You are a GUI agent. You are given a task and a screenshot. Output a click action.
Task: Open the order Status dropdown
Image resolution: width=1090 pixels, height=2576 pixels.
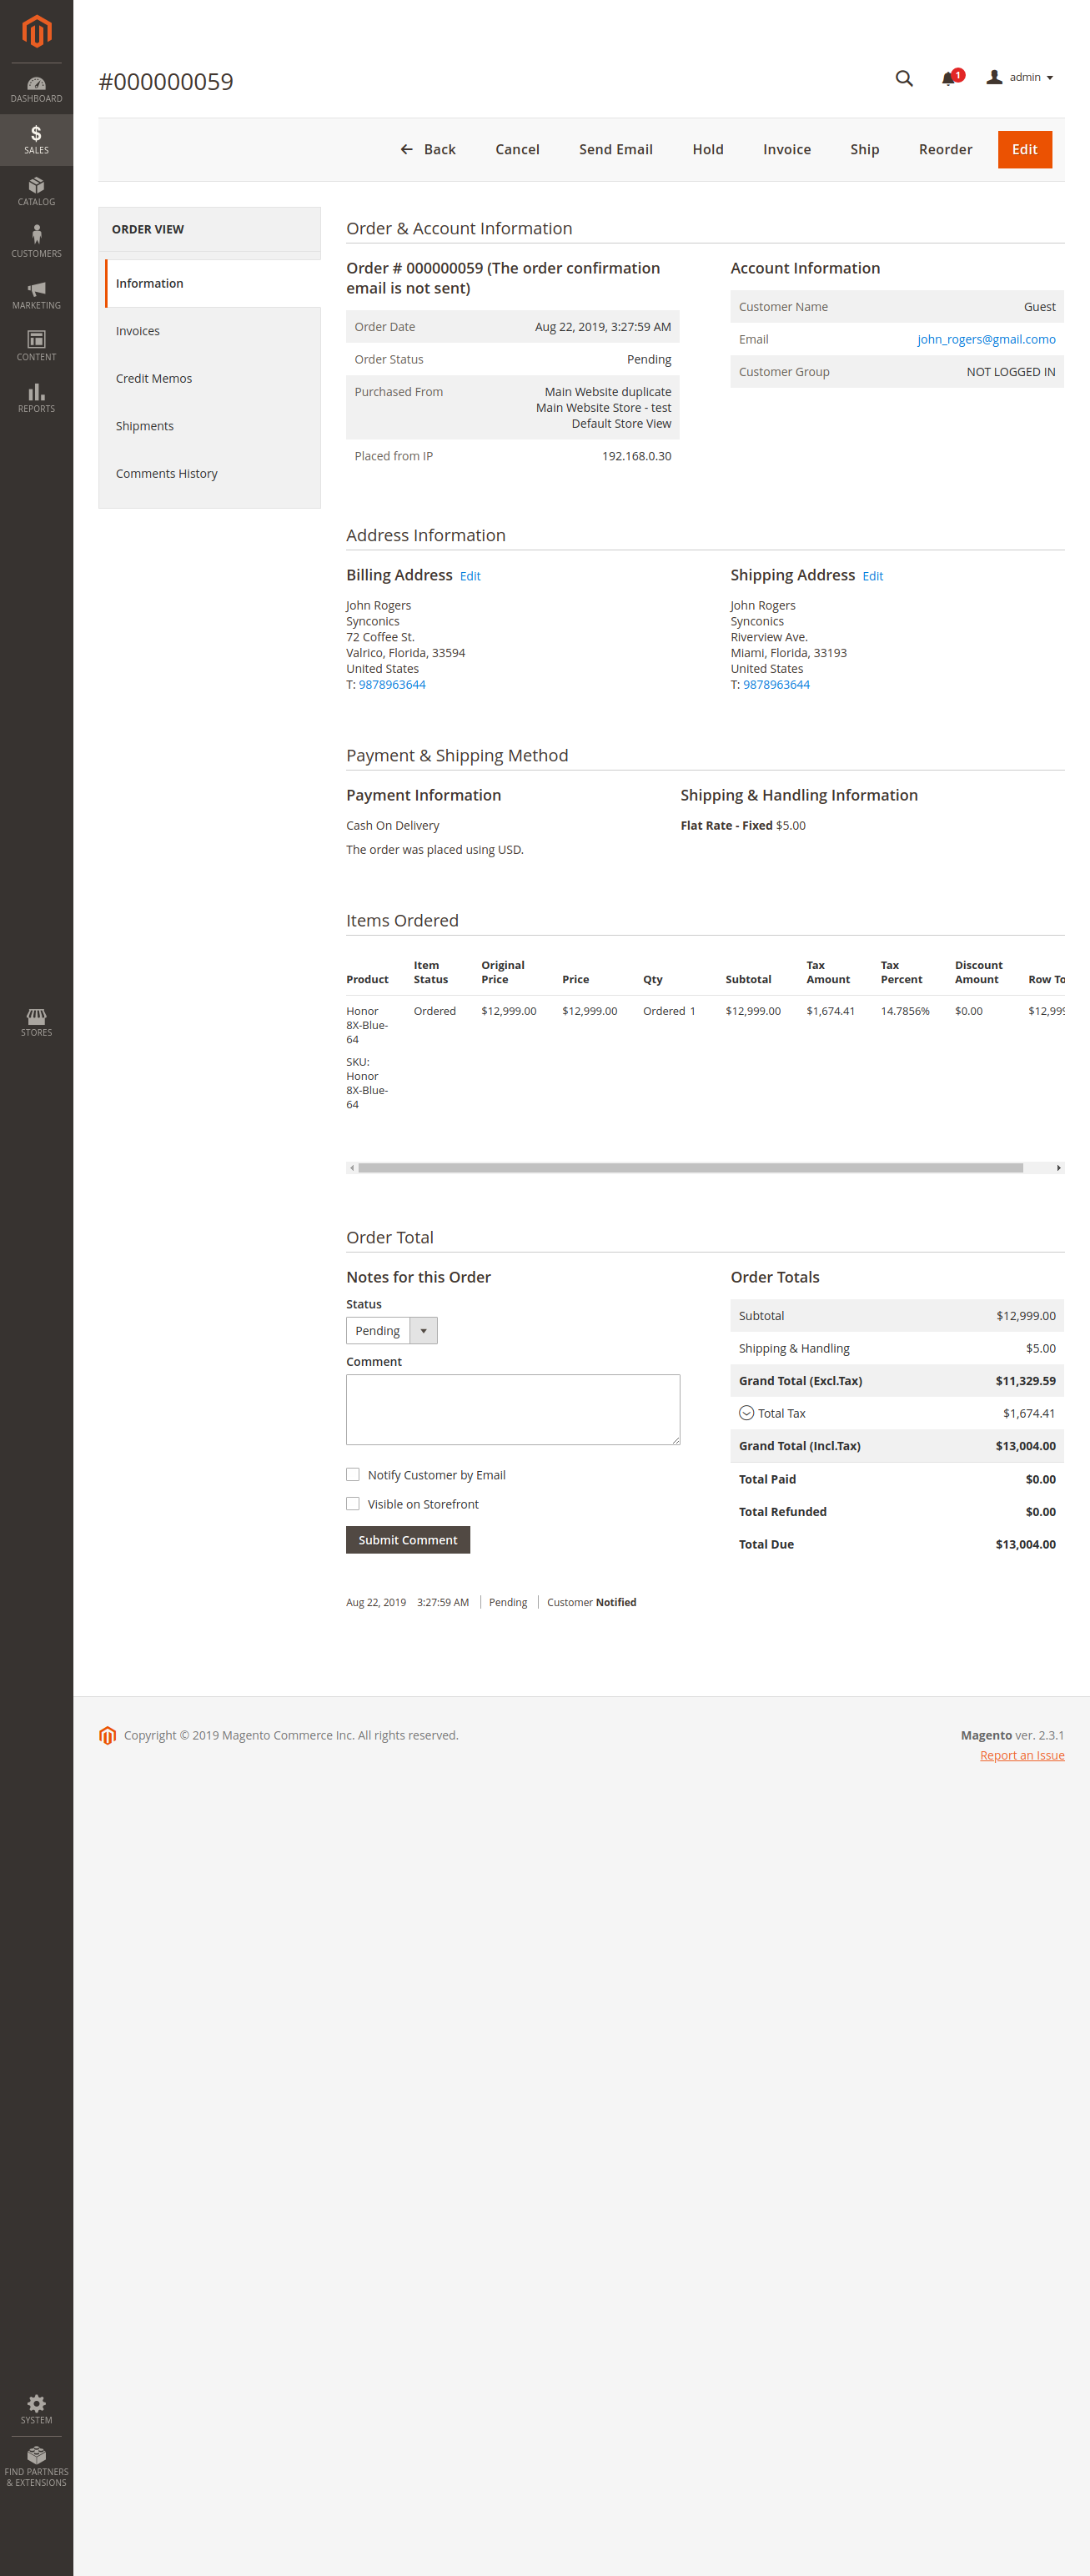click(x=391, y=1330)
